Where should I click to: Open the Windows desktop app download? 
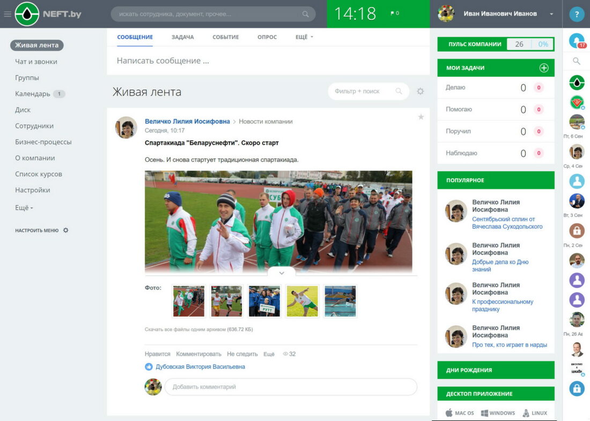[x=498, y=413]
